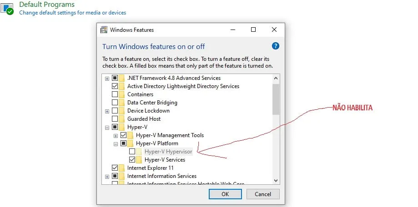Click the Default Programs icon
This screenshot has width=418, height=207.
pyautogui.click(x=8, y=8)
